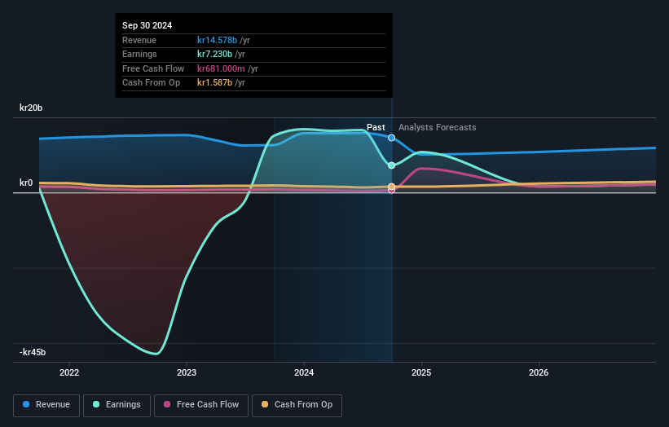Click the kr14.578b revenue value
Screen dimensions: 669x427
(217, 40)
